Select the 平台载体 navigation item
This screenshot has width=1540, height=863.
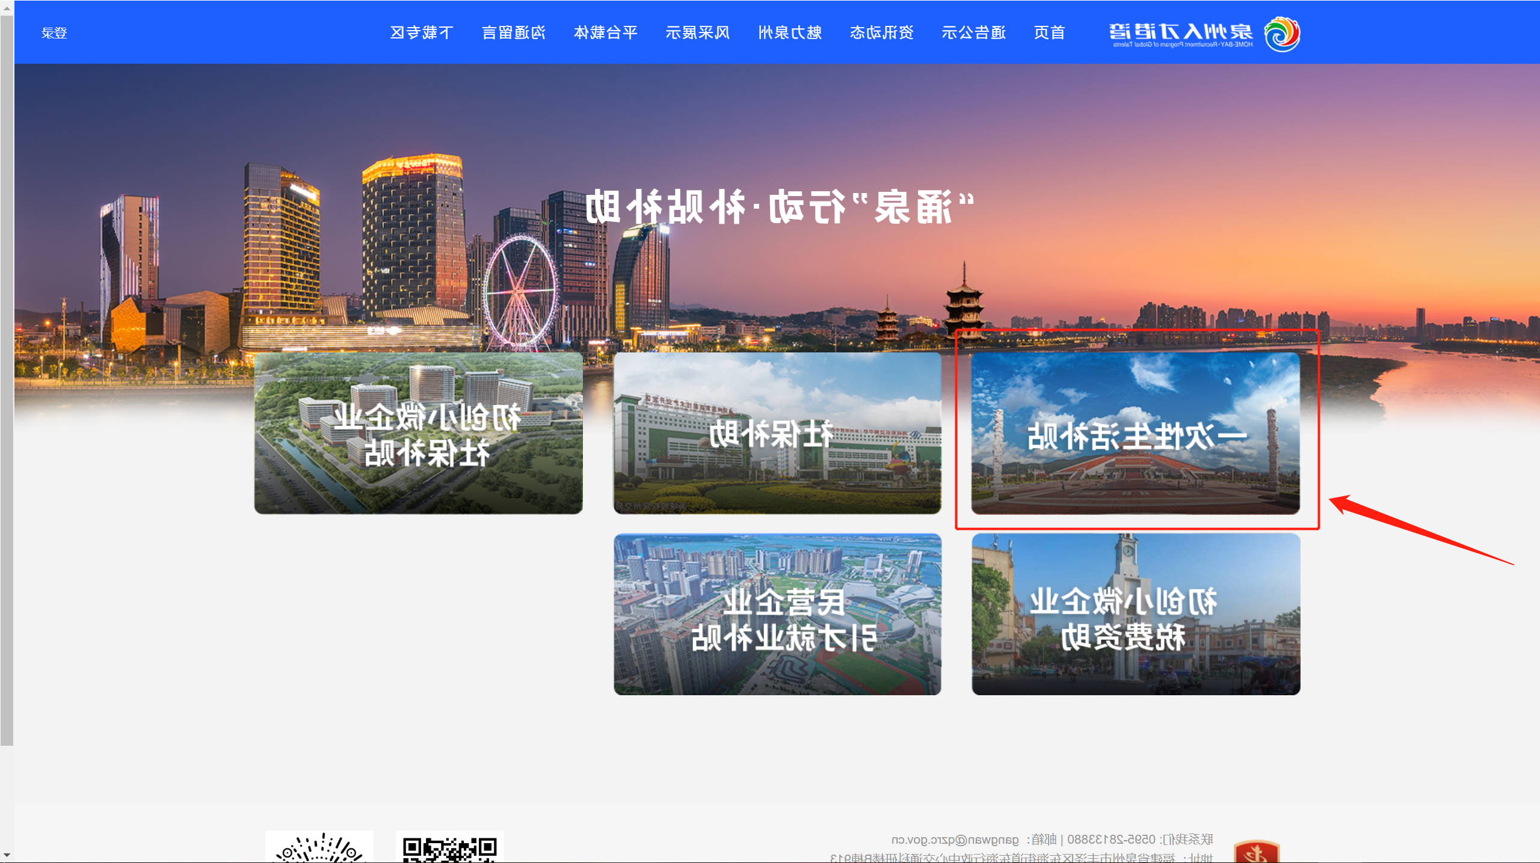pyautogui.click(x=605, y=32)
